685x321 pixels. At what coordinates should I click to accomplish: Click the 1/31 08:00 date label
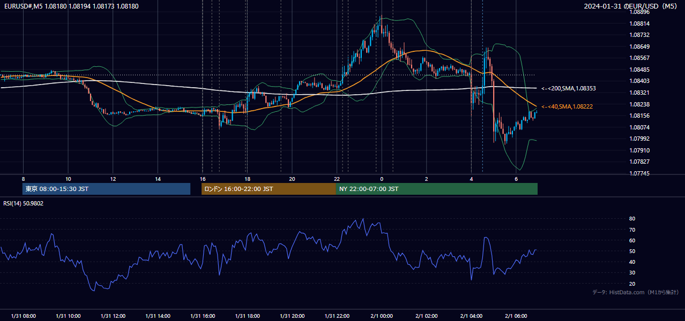(23, 316)
